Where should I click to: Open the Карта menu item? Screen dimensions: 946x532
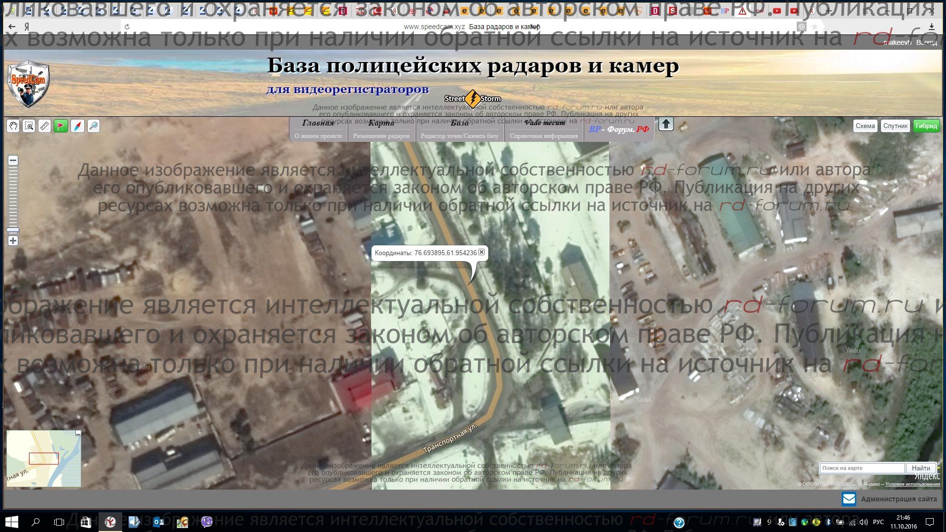(381, 123)
